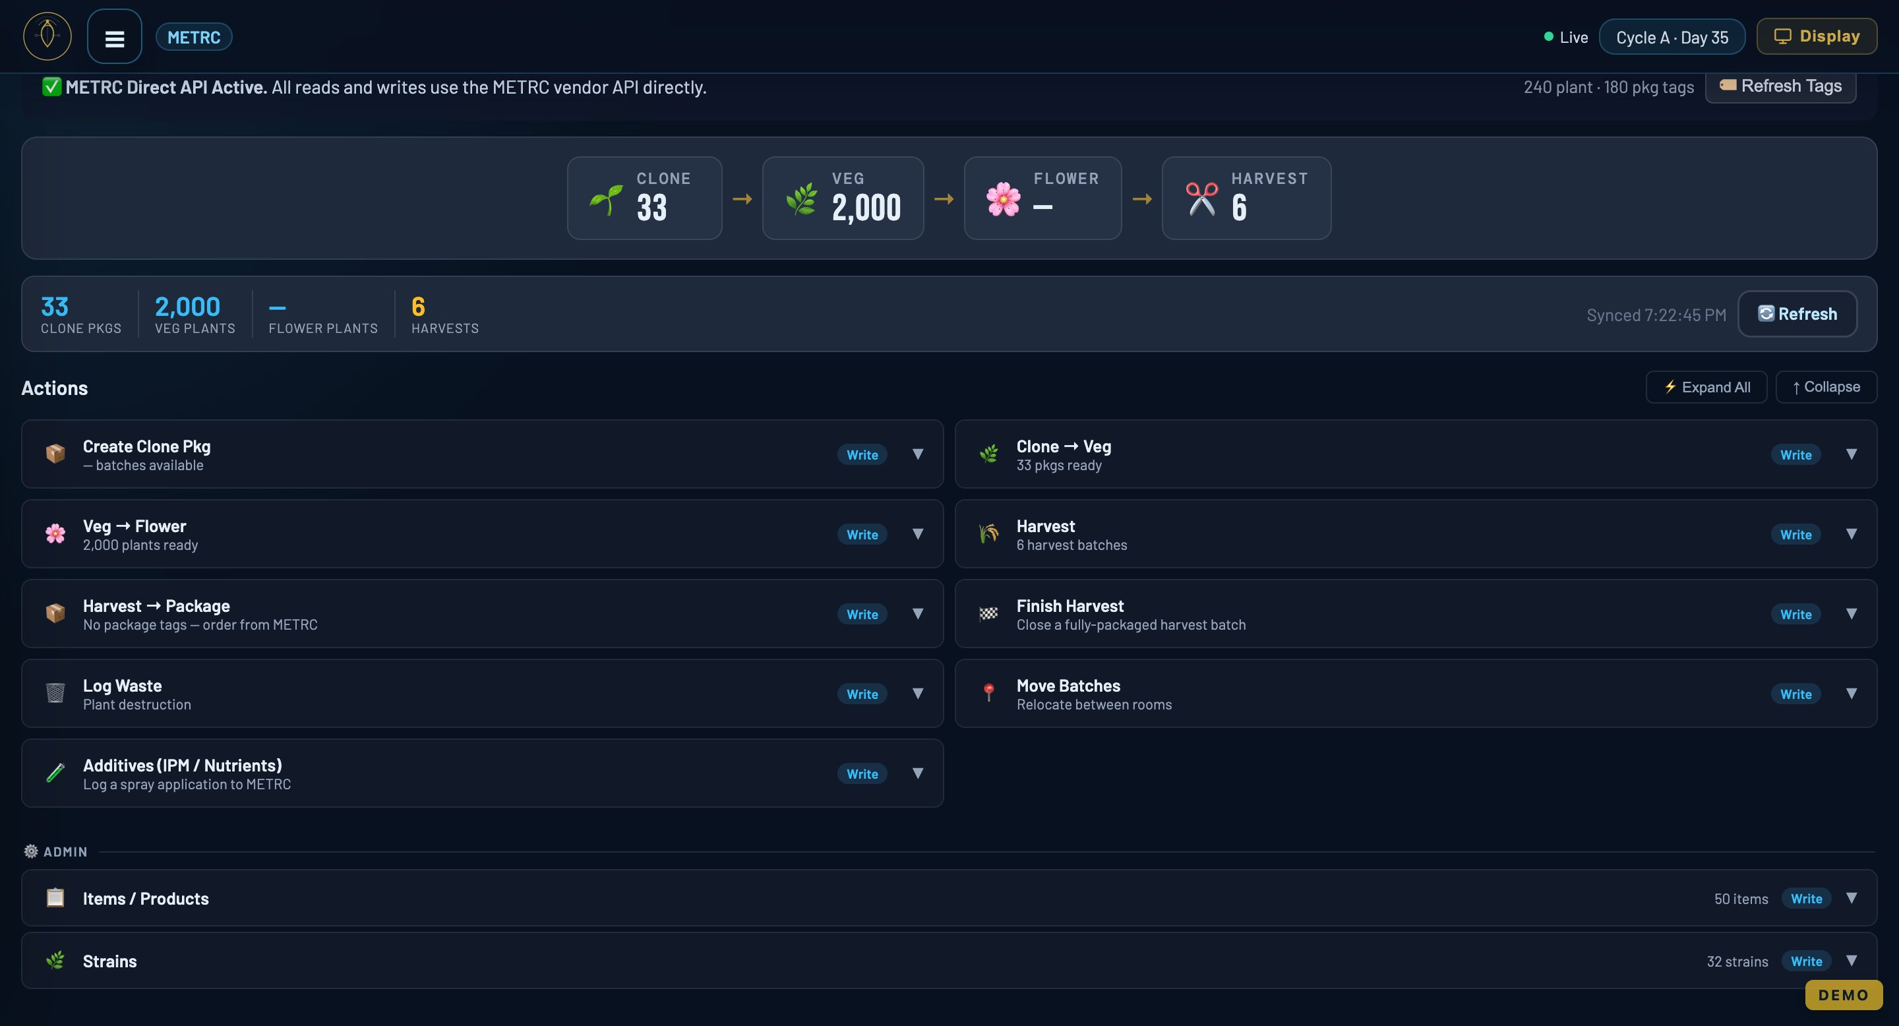Click the herb icon in Veg card

(801, 199)
